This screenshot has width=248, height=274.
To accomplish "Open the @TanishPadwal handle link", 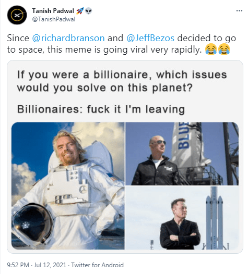I will click(x=54, y=19).
